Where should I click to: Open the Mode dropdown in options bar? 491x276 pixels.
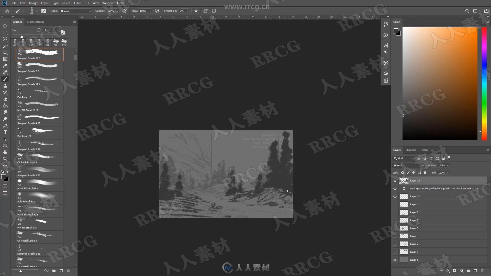(x=74, y=11)
